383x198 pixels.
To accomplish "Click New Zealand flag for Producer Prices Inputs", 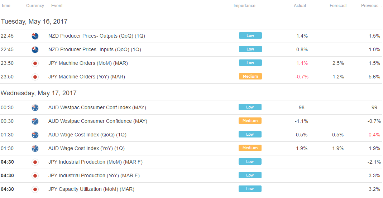I will 35,50.
